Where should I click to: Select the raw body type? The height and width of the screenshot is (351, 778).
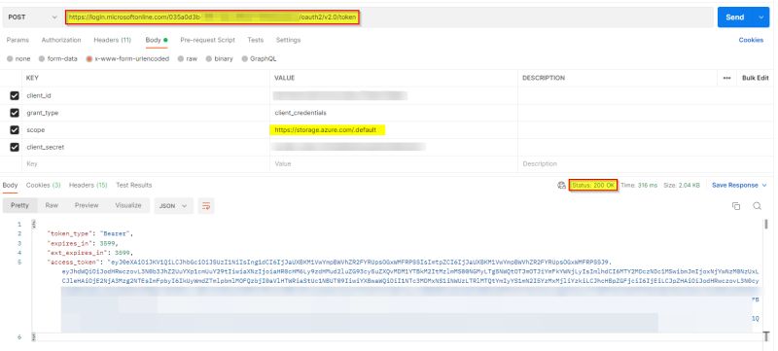pyautogui.click(x=187, y=59)
